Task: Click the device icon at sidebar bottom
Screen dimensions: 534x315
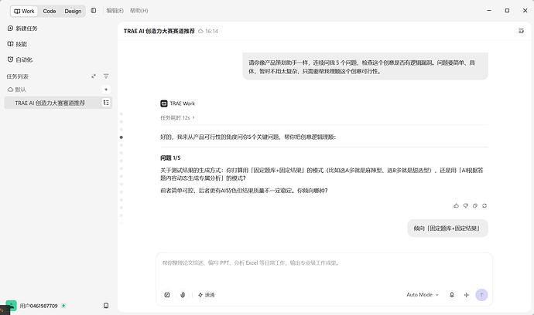Action: click(106, 306)
